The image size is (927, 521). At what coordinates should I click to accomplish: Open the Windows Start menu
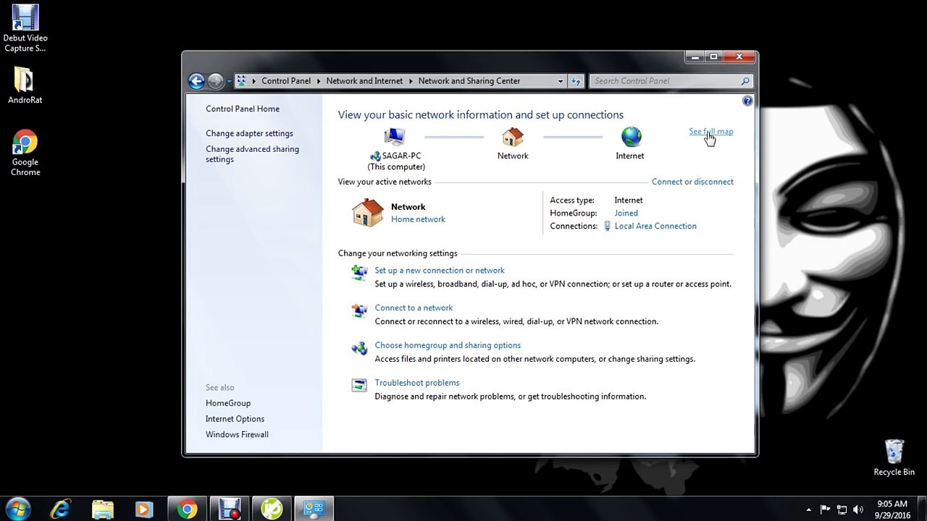pos(17,509)
